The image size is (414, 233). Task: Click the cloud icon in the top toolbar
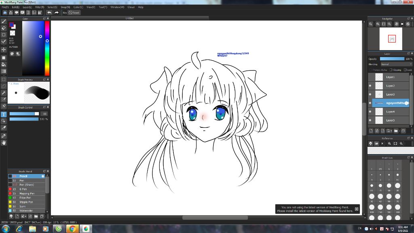click(5, 13)
